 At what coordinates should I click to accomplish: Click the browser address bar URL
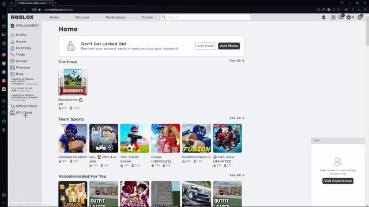point(59,10)
